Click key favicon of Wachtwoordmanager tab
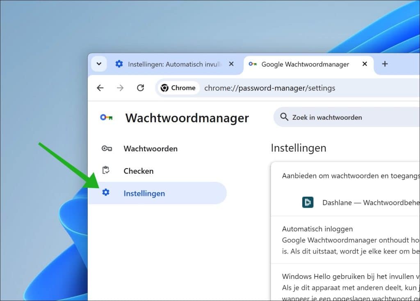Image resolution: width=420 pixels, height=301 pixels. [253, 64]
